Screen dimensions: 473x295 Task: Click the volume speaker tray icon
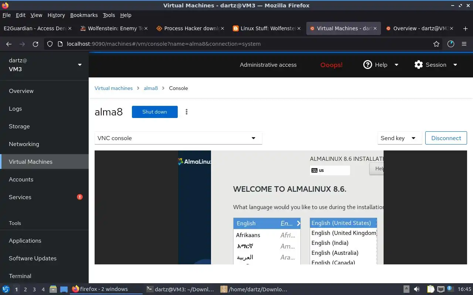pos(416,289)
